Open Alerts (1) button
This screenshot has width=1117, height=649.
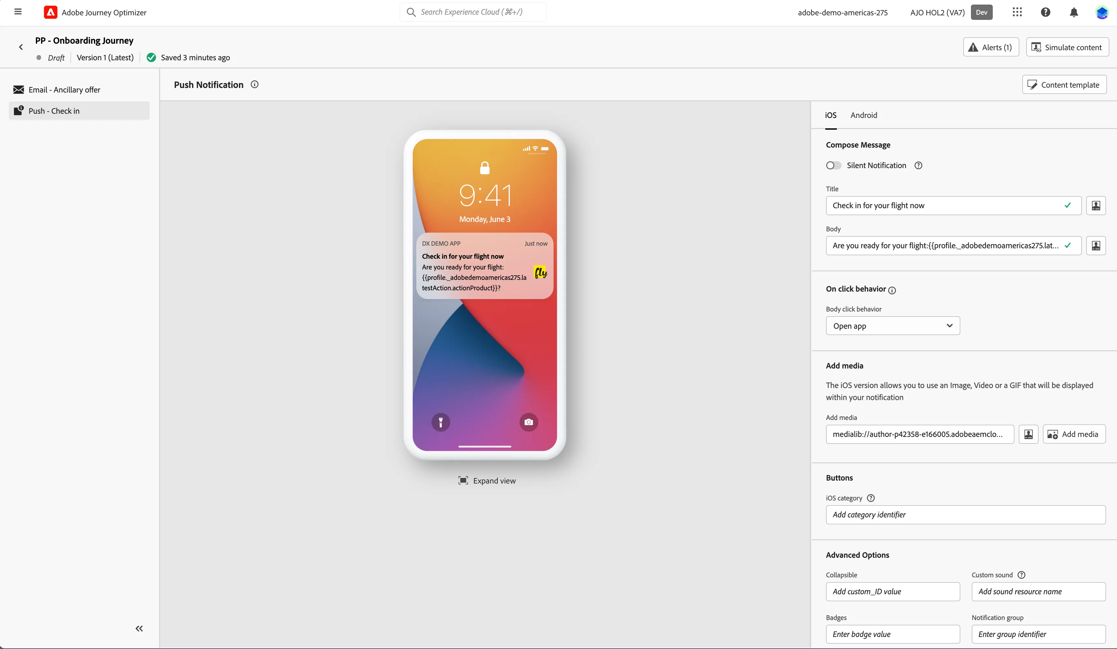coord(991,47)
